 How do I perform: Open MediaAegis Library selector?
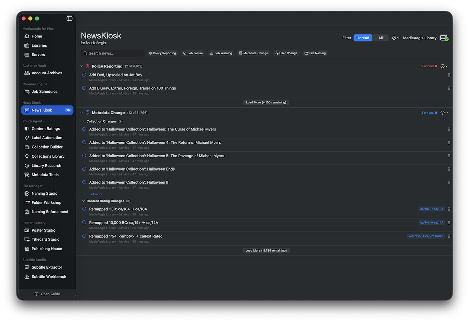point(420,38)
